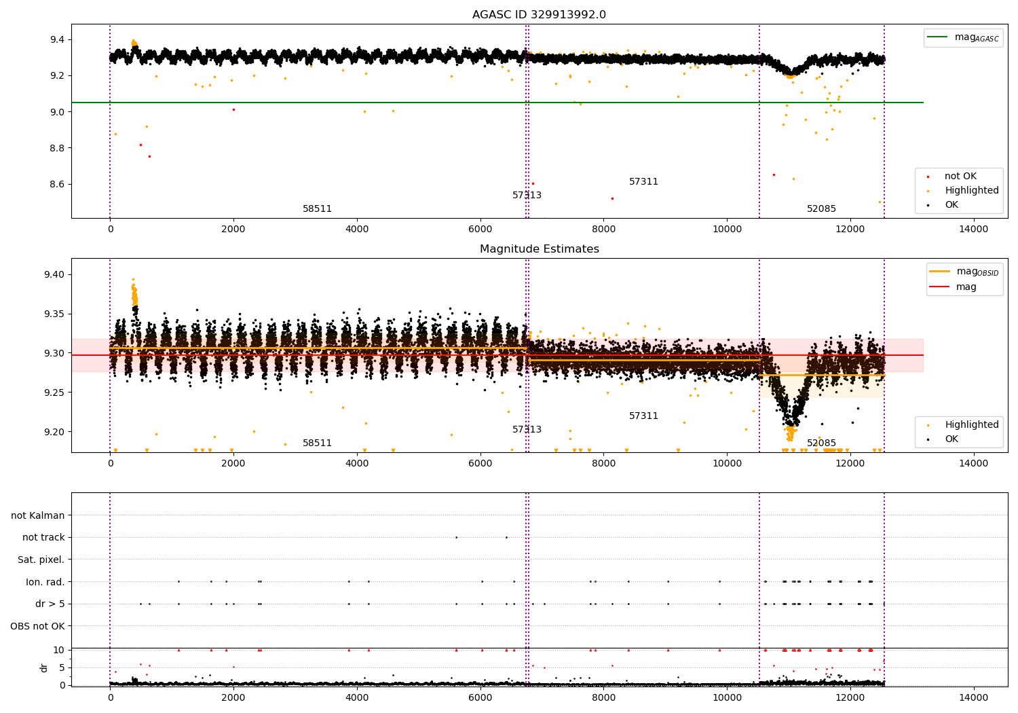Click the 'not track' row label

click(43, 538)
